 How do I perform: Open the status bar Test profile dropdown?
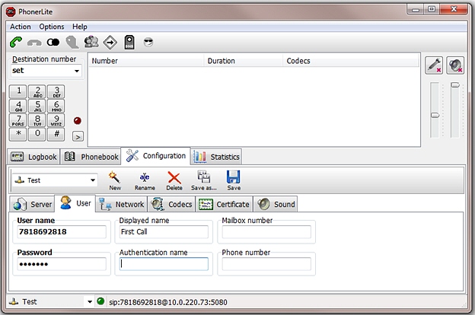coord(90,302)
